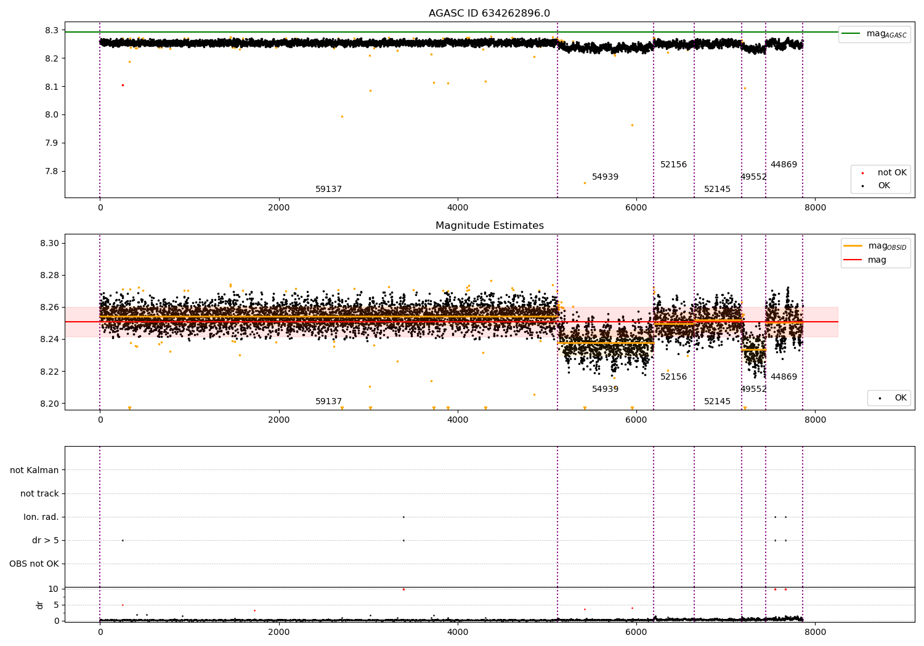The height and width of the screenshot is (646, 924).
Task: Click obsid label 52145 in the top plot
Action: coord(717,189)
